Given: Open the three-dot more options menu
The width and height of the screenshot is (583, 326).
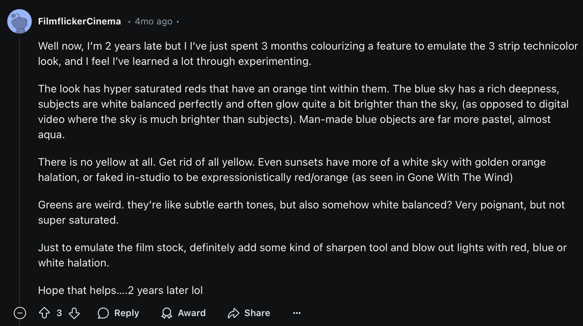Looking at the screenshot, I should tap(297, 313).
